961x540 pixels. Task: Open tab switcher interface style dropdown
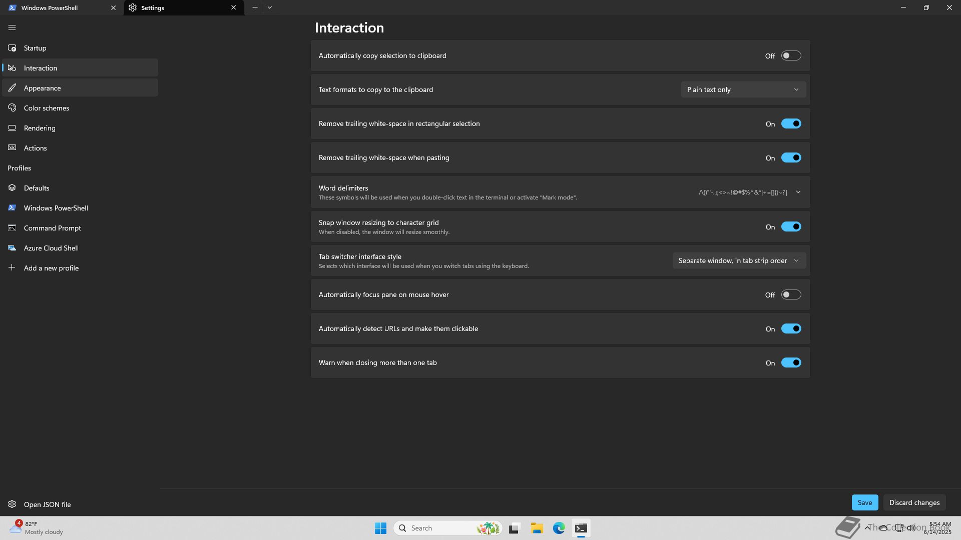739,261
